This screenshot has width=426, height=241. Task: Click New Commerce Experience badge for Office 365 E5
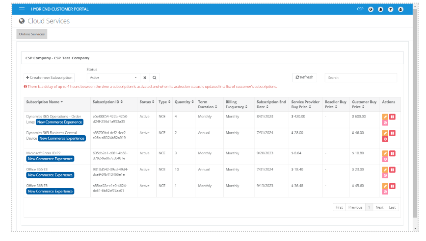pyautogui.click(x=50, y=192)
